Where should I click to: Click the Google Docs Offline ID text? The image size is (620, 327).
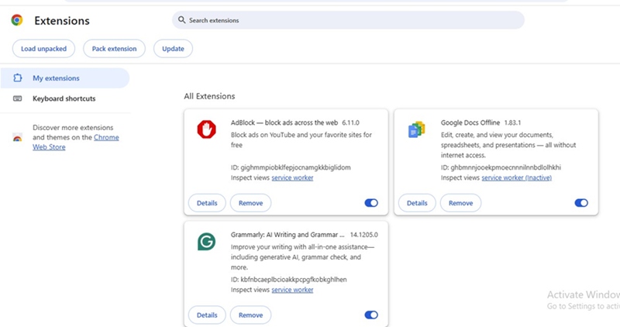point(501,167)
